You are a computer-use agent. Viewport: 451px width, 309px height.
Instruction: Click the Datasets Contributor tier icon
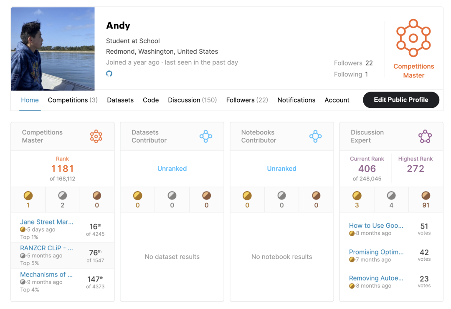[206, 136]
